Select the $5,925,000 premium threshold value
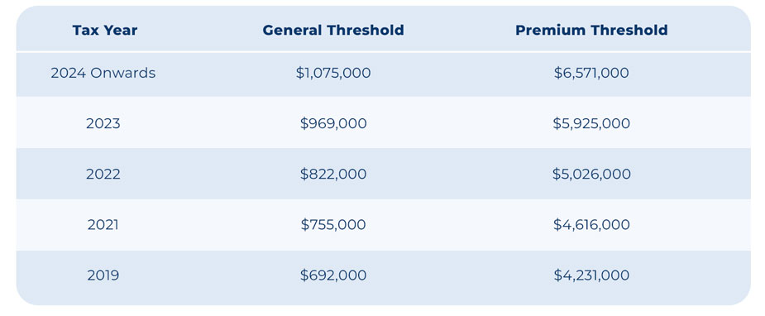 tap(591, 124)
